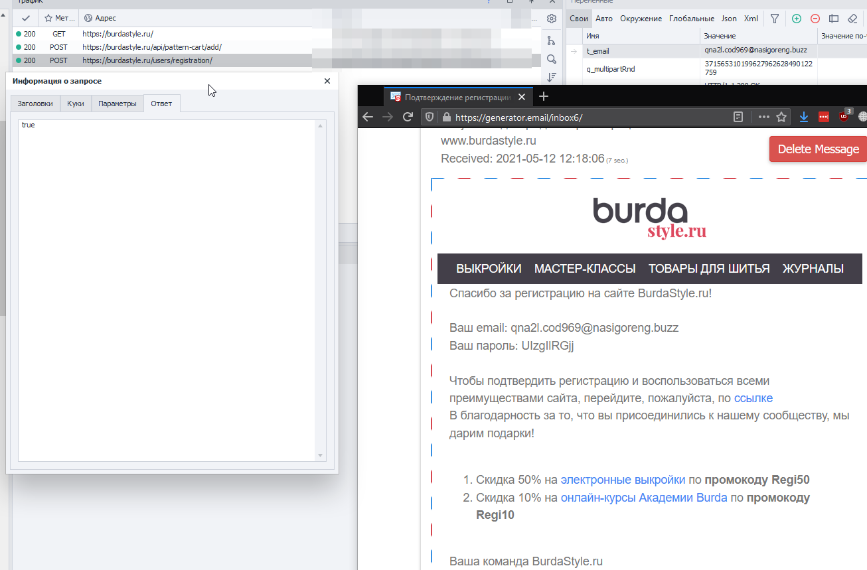Click the shield tracking protection icon
Viewport: 867px width, 570px height.
pyautogui.click(x=430, y=117)
